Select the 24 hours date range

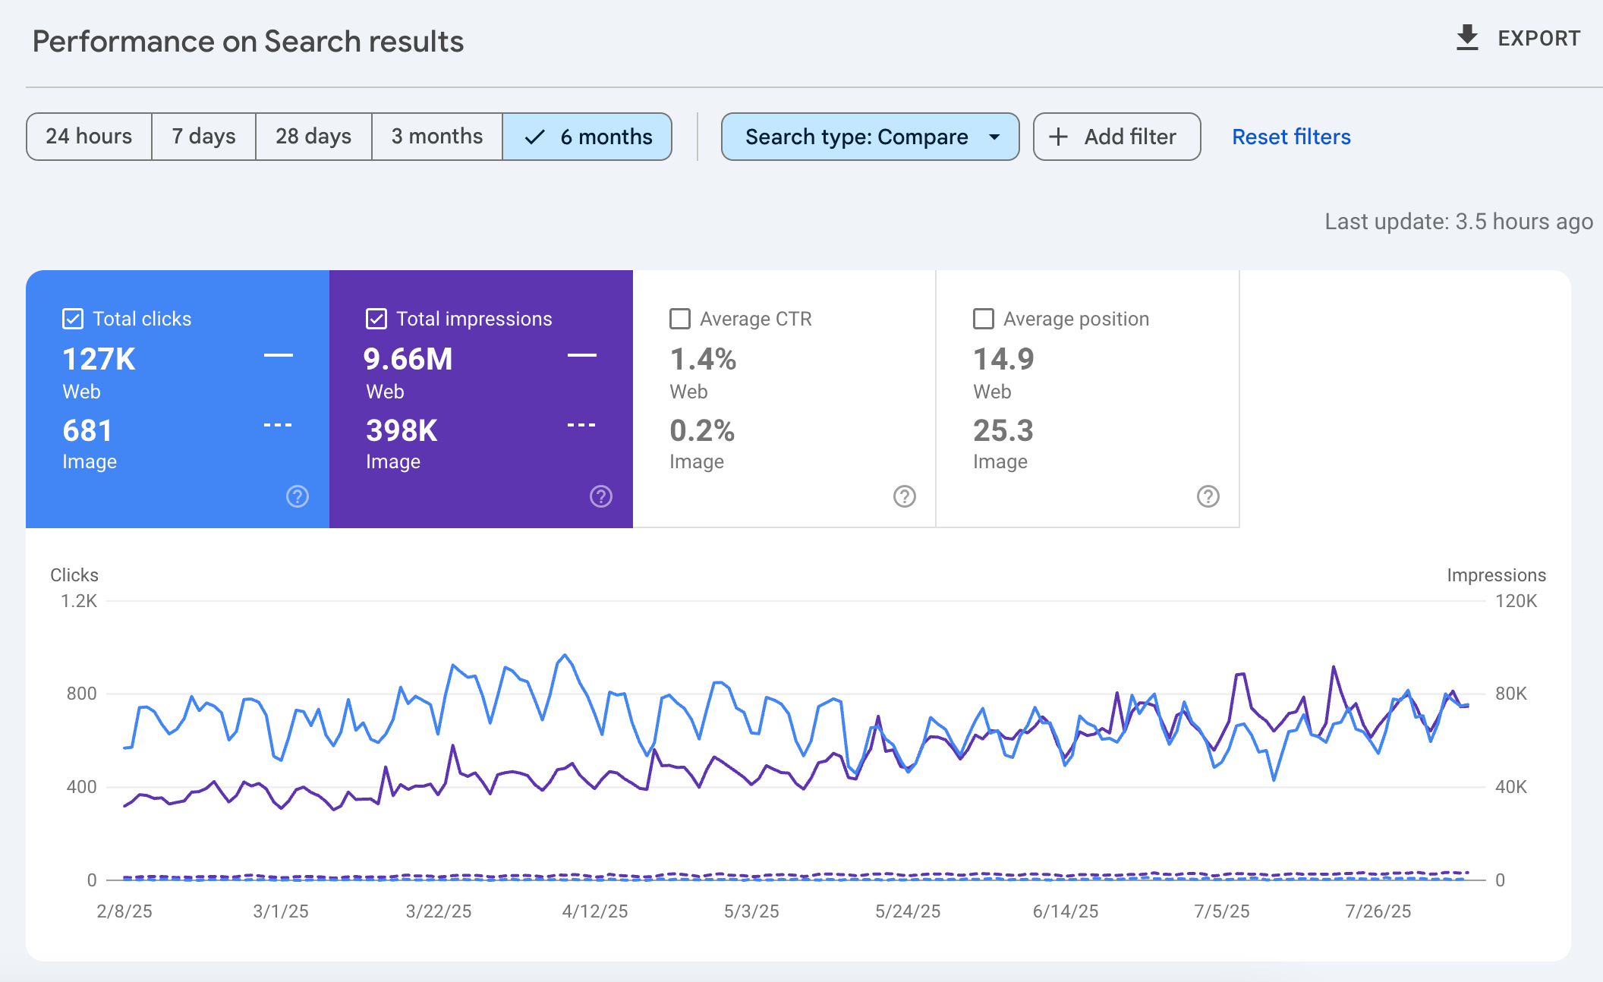[x=89, y=137]
